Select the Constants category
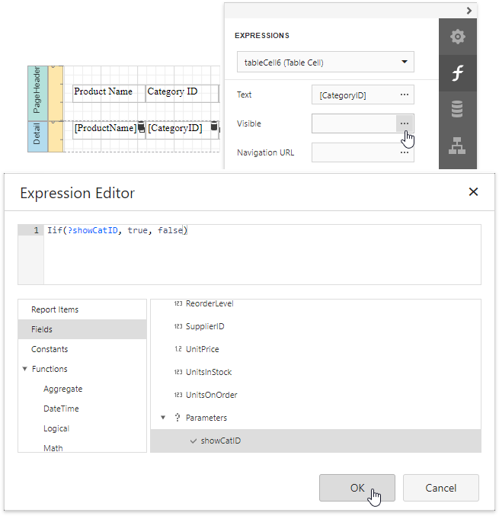 tap(50, 349)
